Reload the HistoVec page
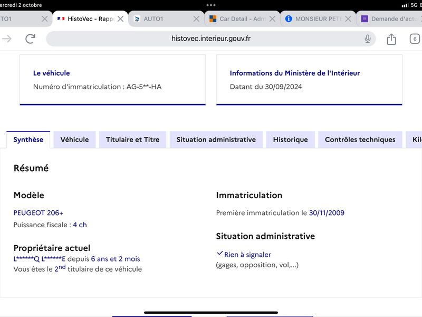This screenshot has height=317, width=422. click(x=31, y=39)
